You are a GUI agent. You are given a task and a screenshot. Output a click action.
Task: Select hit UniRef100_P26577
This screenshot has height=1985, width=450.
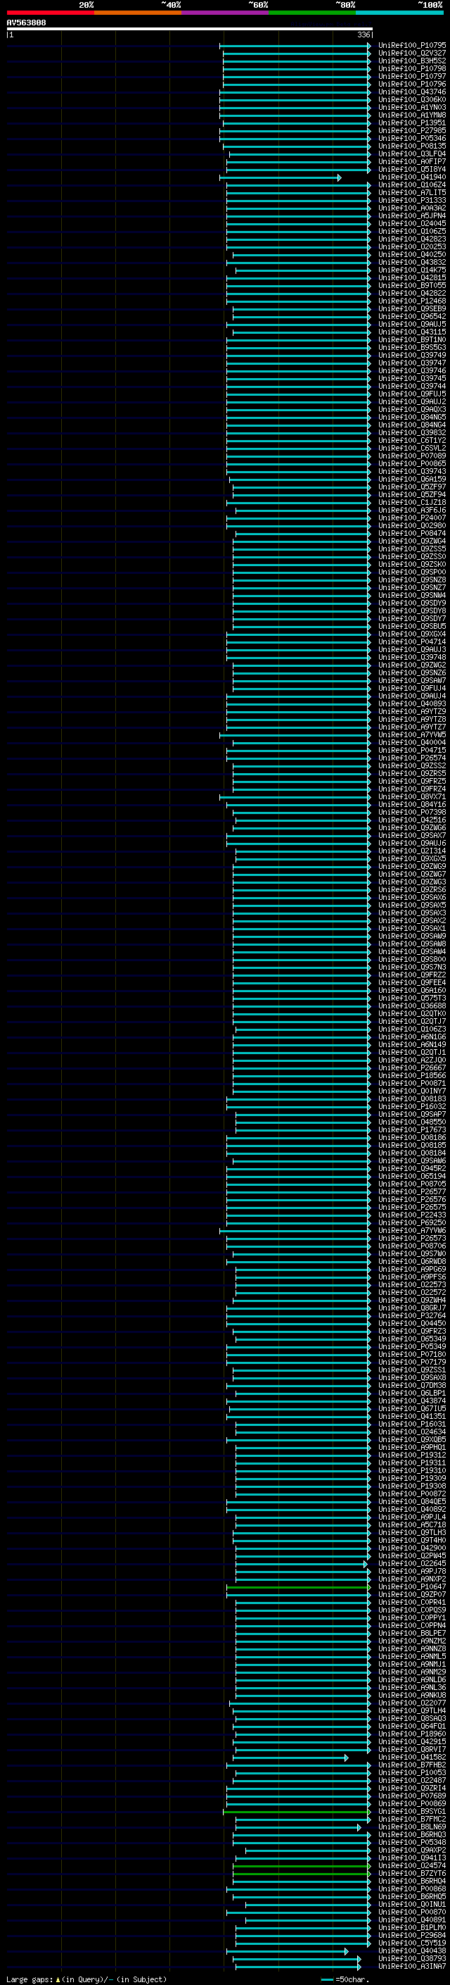pyautogui.click(x=412, y=1192)
